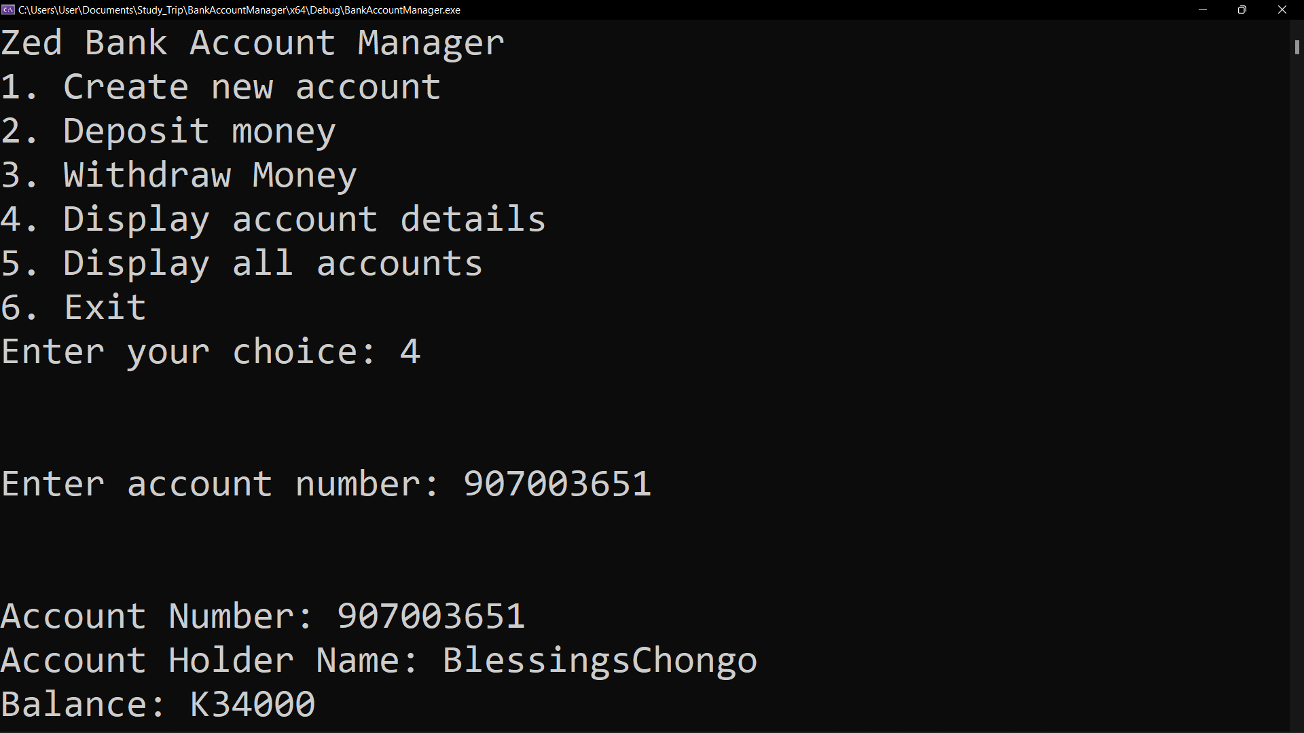
Task: Click the '2. Deposit money' line
Action: (x=168, y=132)
